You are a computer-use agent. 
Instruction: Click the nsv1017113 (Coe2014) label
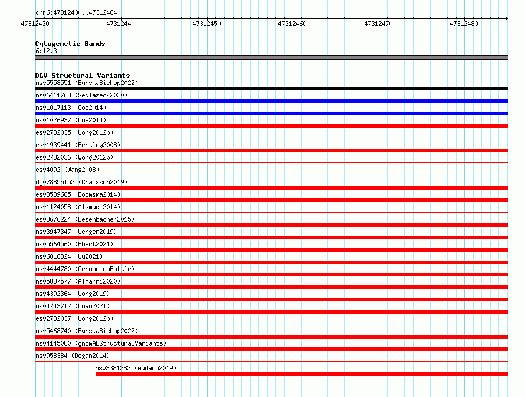click(x=71, y=108)
